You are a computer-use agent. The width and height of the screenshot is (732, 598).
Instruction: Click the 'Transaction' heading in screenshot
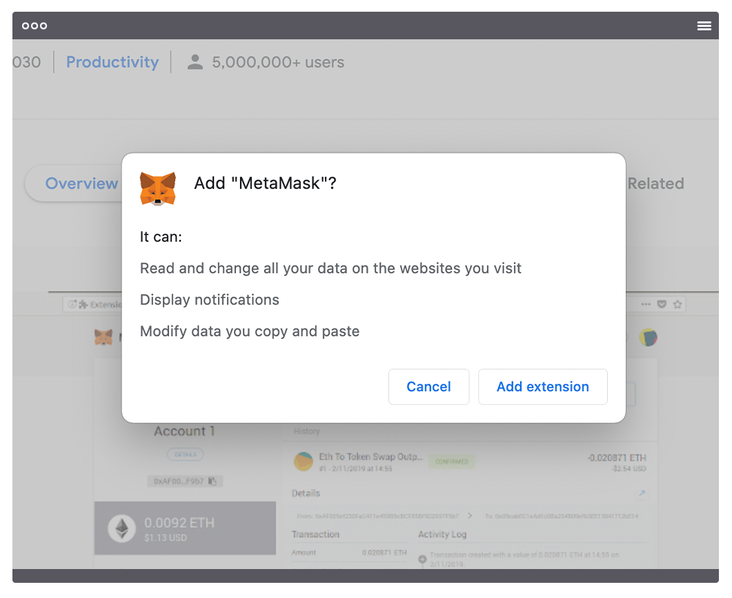coord(315,535)
